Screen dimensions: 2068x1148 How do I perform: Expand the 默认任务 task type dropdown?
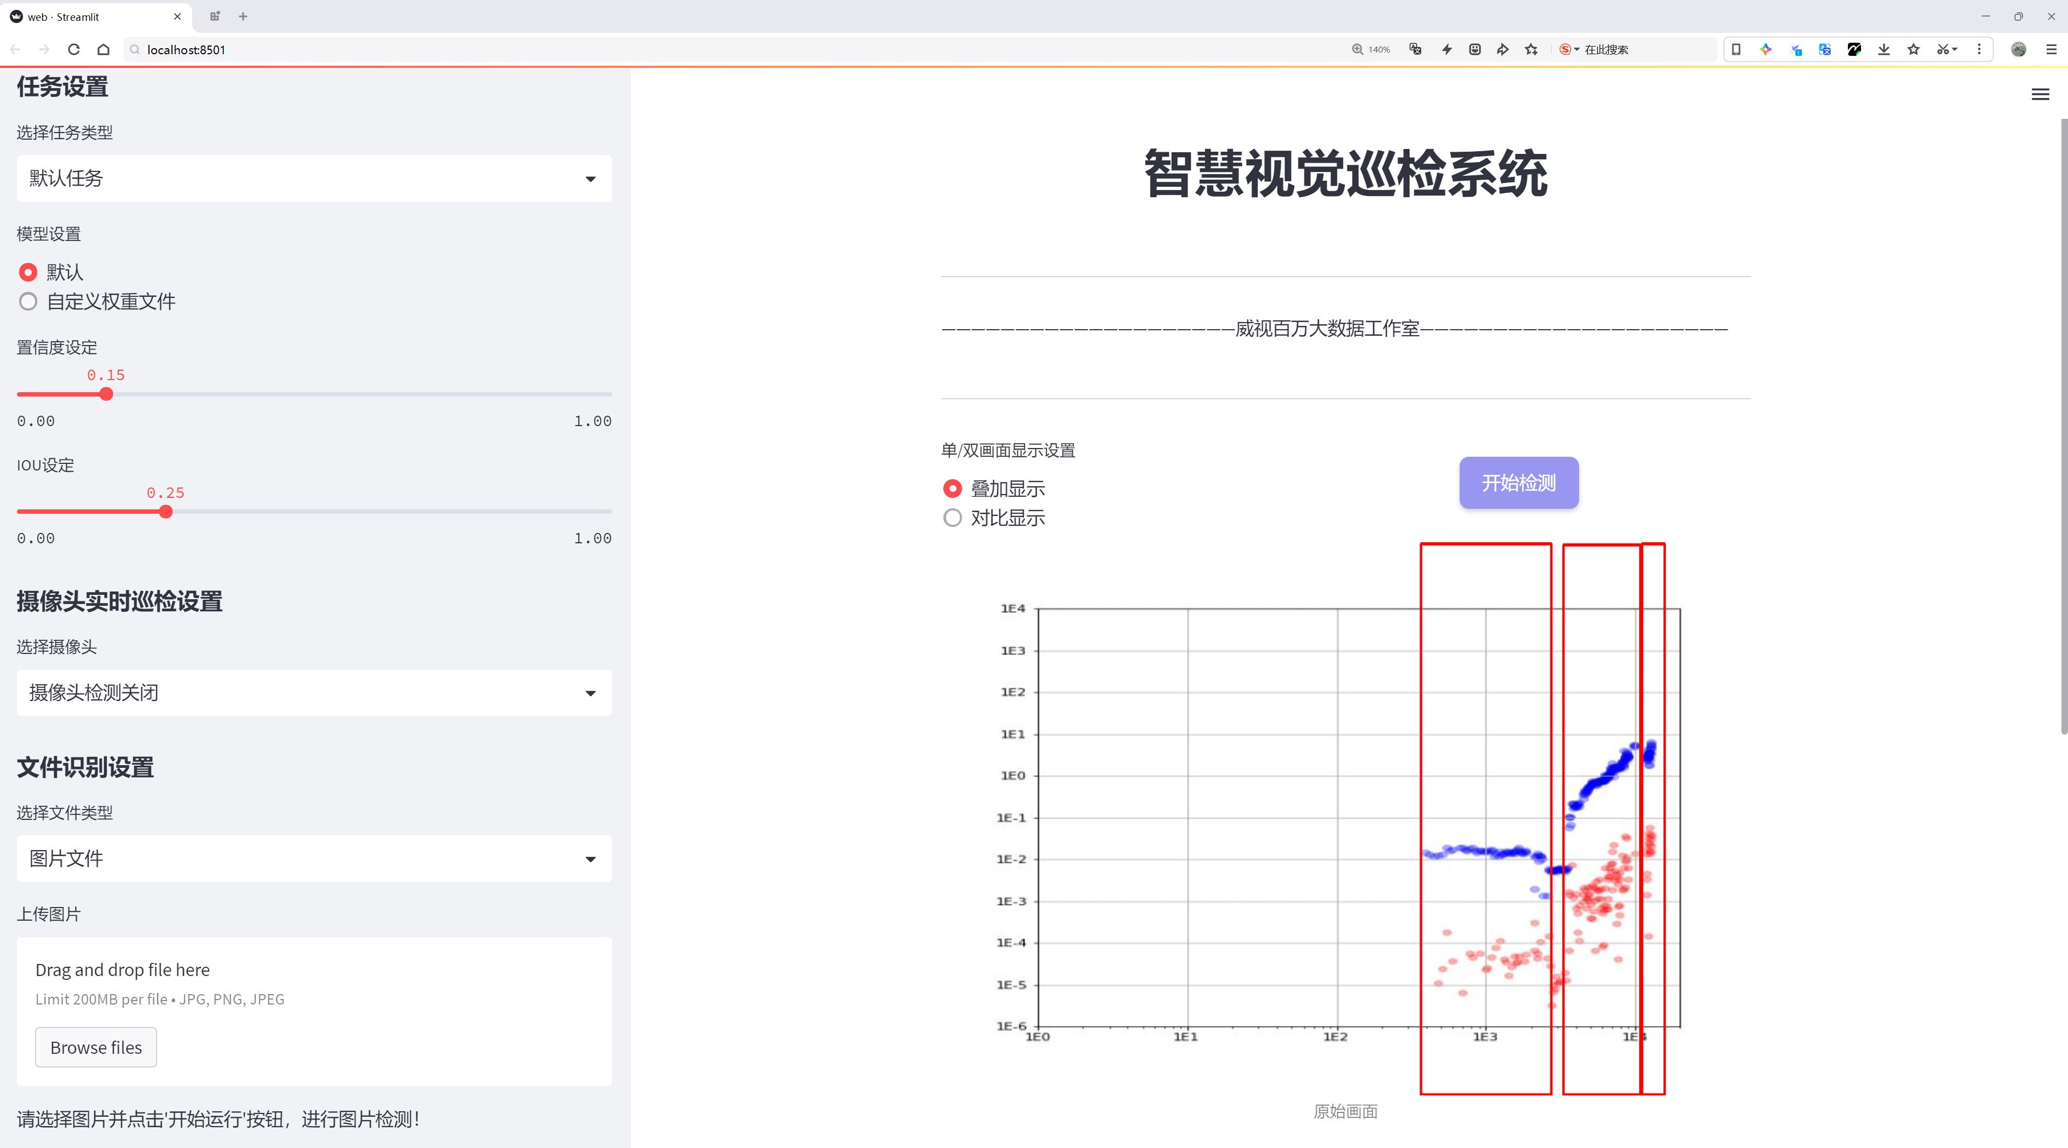314,178
